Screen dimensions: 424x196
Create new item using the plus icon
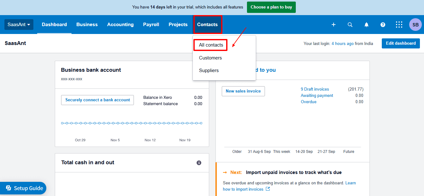[x=334, y=24]
